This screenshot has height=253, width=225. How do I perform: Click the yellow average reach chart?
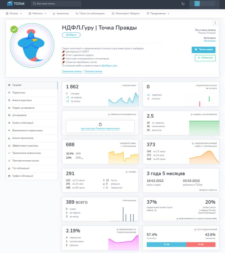point(123,157)
